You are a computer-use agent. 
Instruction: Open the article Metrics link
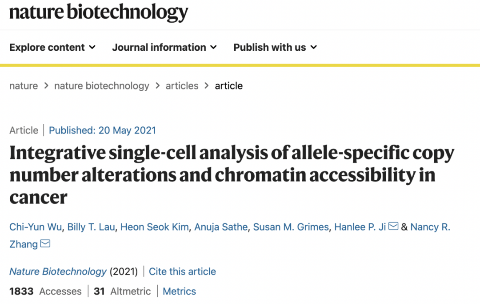click(179, 291)
